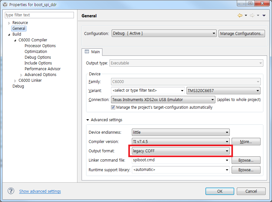
Task: Click the help question mark icon
Action: [x=11, y=191]
